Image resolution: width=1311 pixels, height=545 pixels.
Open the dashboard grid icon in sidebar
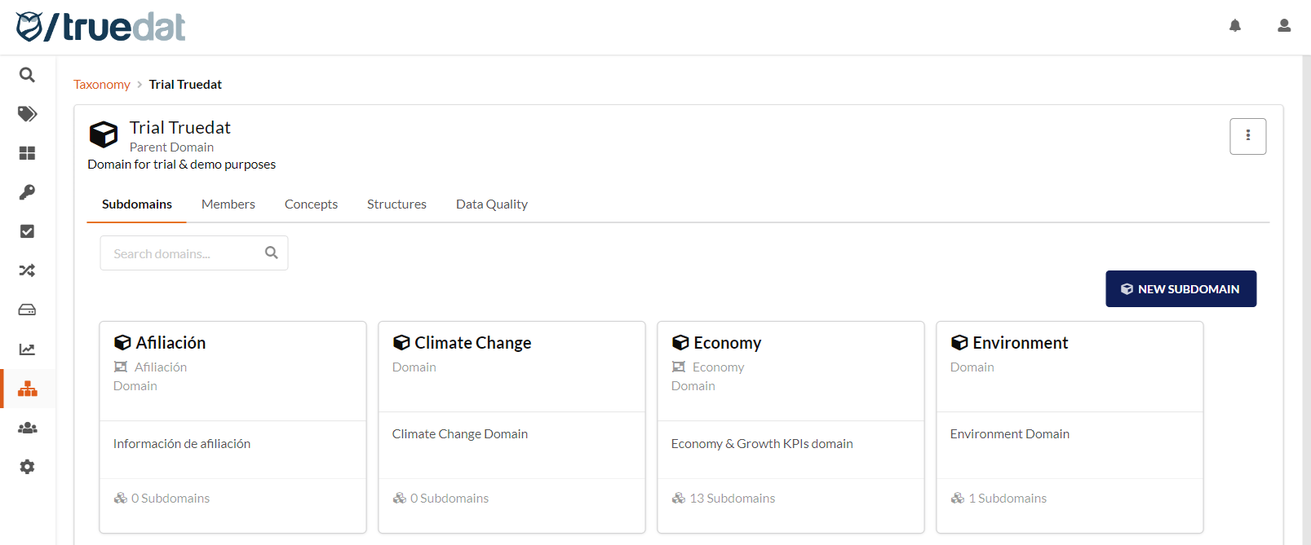click(x=27, y=153)
